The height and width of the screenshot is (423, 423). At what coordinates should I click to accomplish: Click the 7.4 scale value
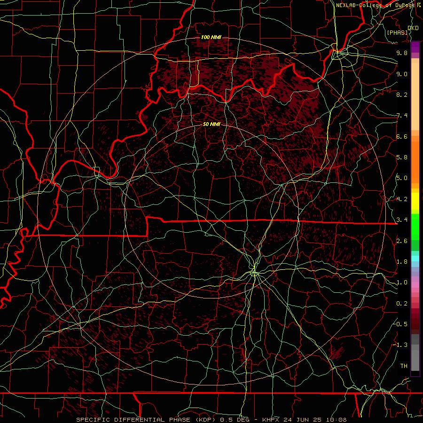coord(402,116)
